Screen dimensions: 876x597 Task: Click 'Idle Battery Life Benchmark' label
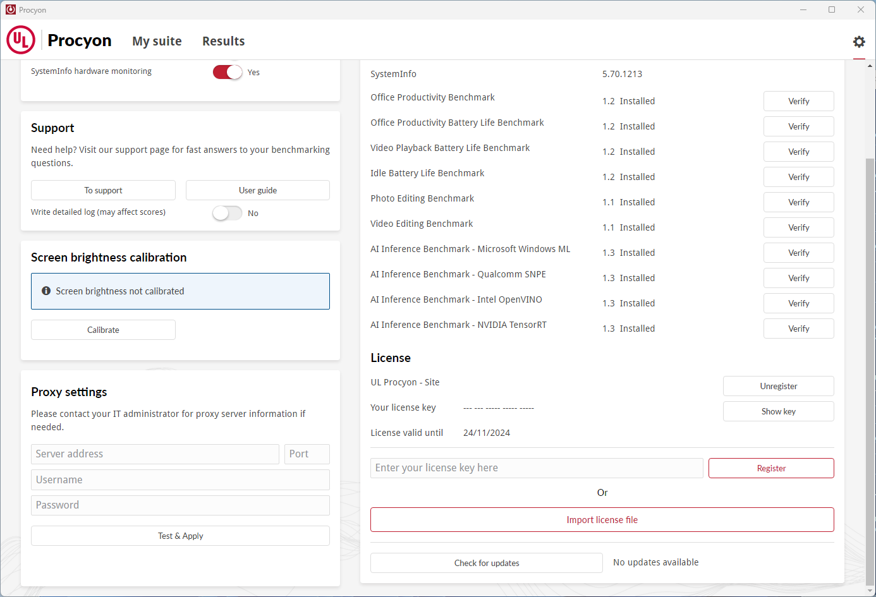click(427, 173)
